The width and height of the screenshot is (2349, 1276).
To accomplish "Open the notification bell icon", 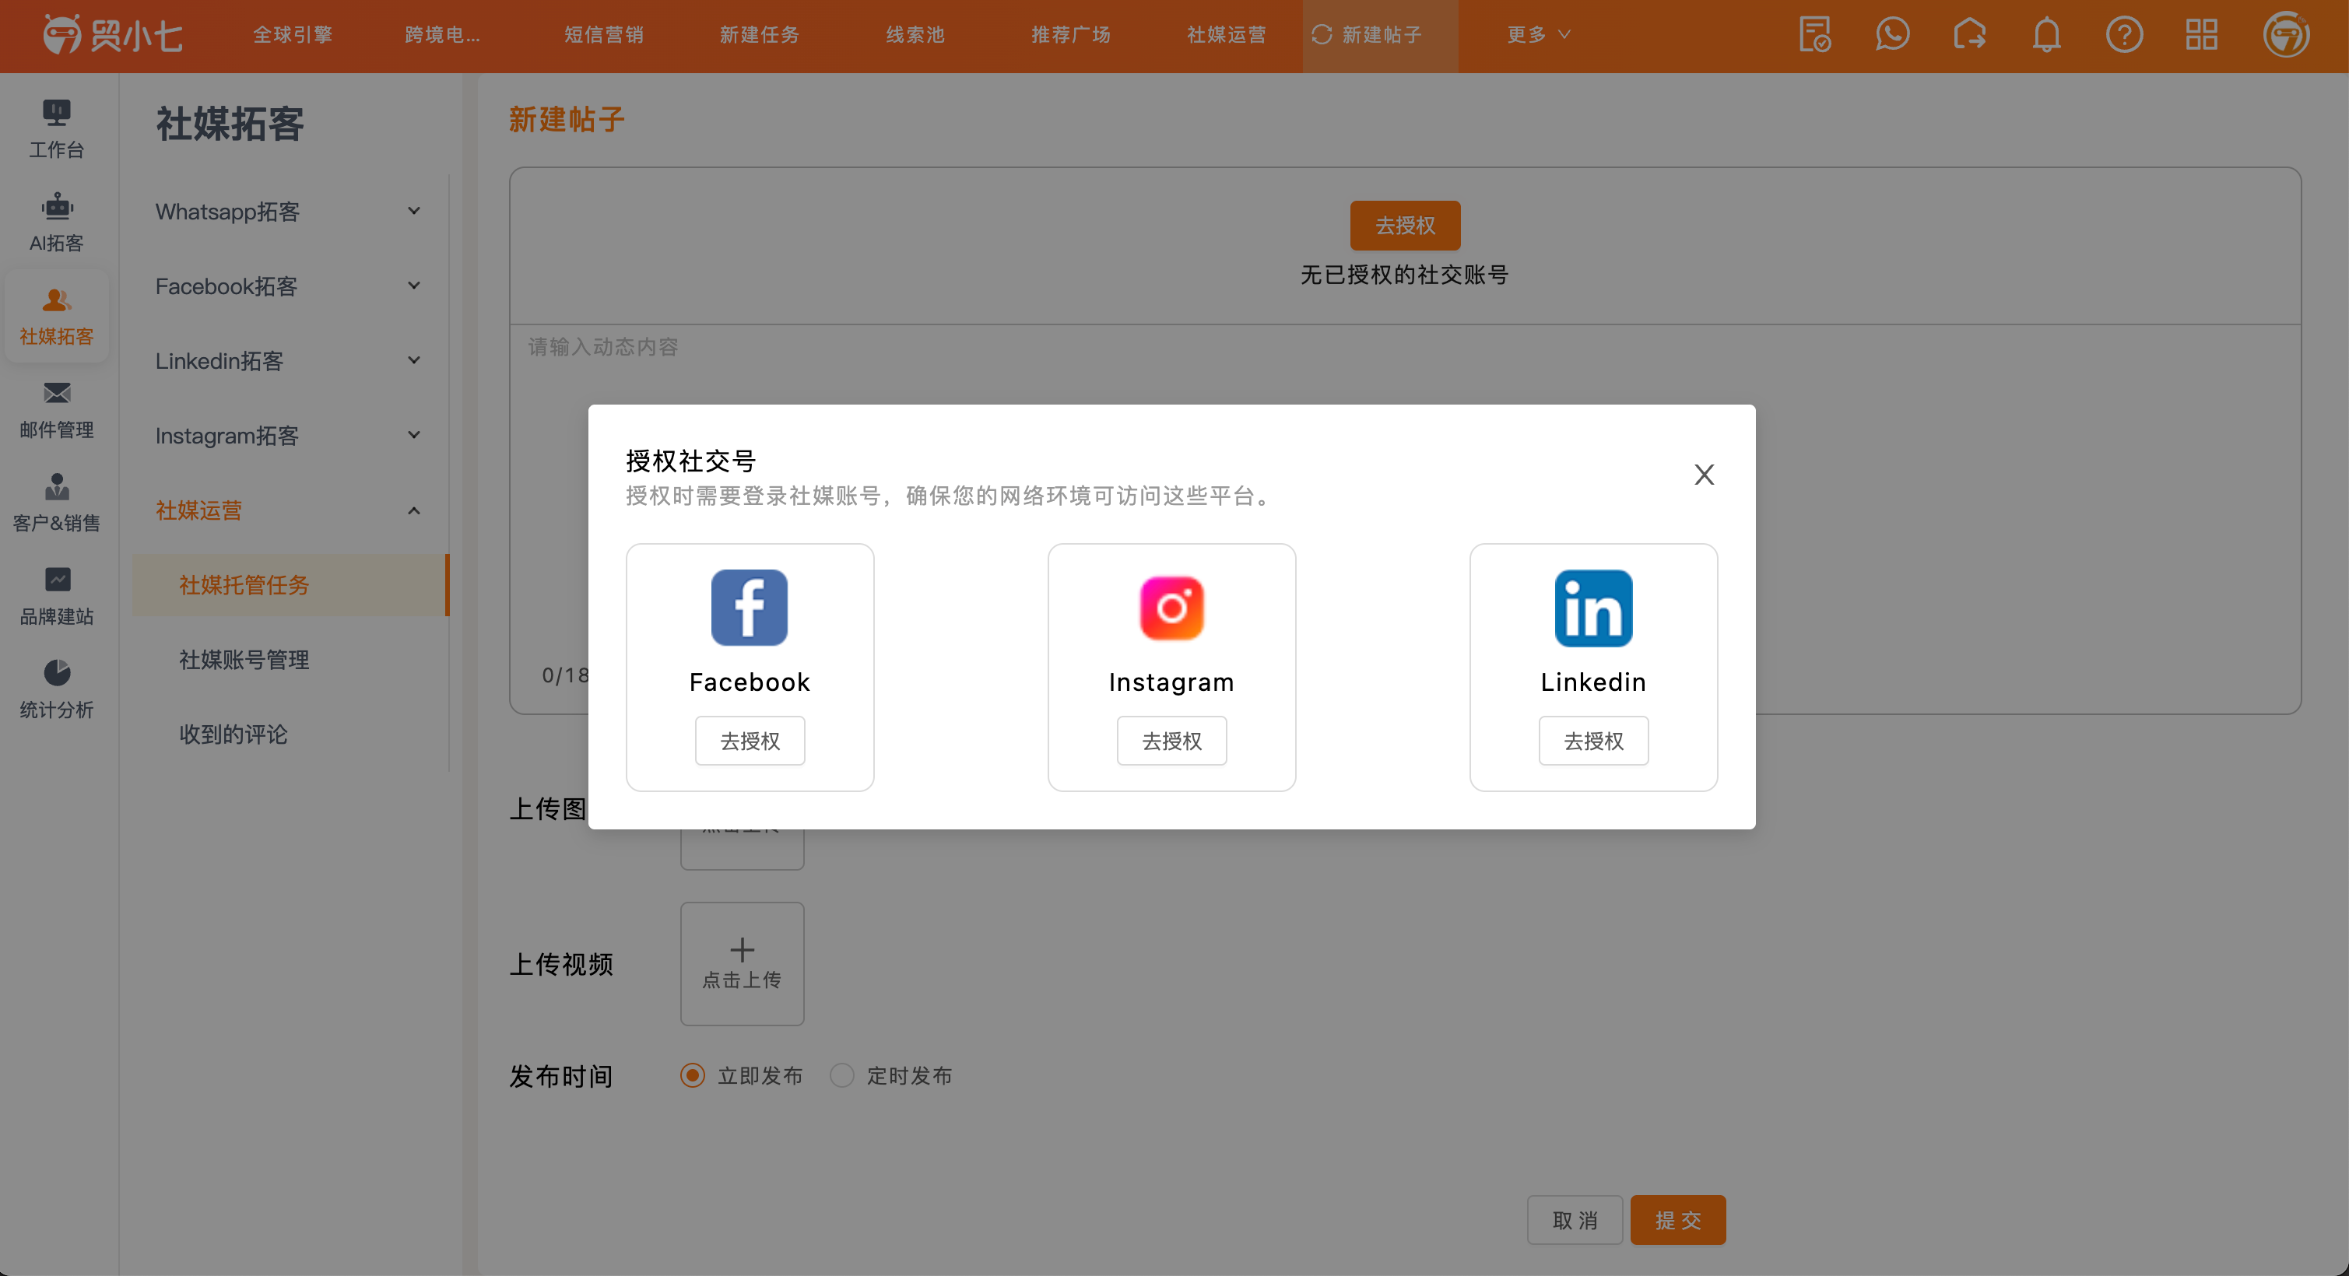I will [2046, 35].
